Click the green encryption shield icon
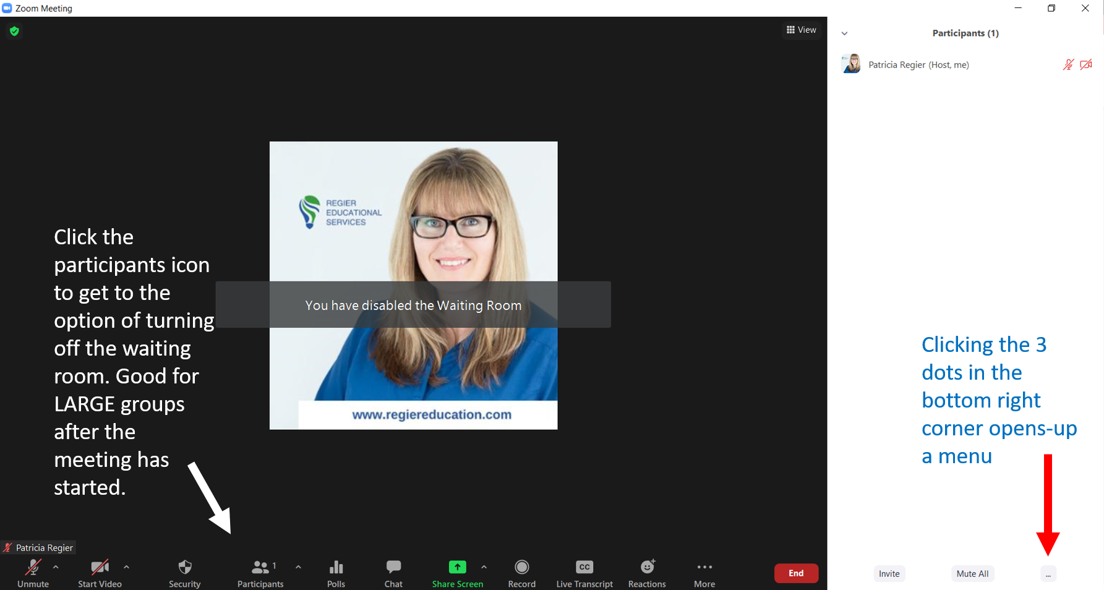This screenshot has width=1104, height=590. tap(14, 31)
